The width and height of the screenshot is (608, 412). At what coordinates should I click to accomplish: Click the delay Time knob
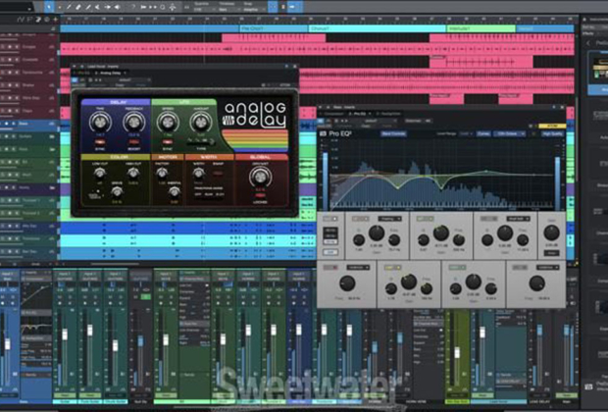point(100,123)
